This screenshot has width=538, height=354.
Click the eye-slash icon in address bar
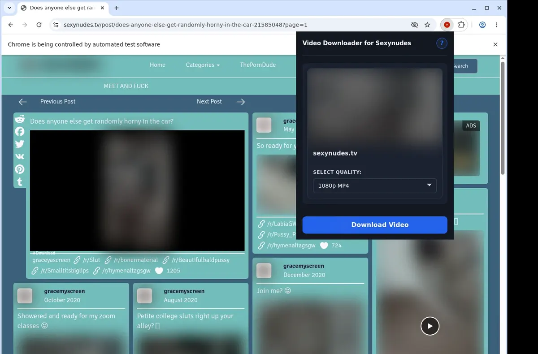(414, 25)
